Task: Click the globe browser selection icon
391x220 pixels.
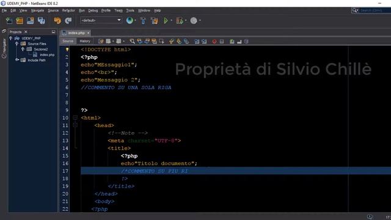Action: click(130, 20)
